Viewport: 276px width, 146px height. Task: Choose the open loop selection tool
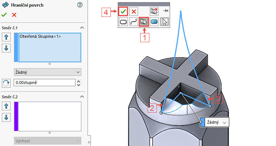(x=134, y=22)
